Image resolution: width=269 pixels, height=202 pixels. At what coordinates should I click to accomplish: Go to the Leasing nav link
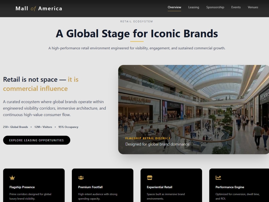(193, 7)
